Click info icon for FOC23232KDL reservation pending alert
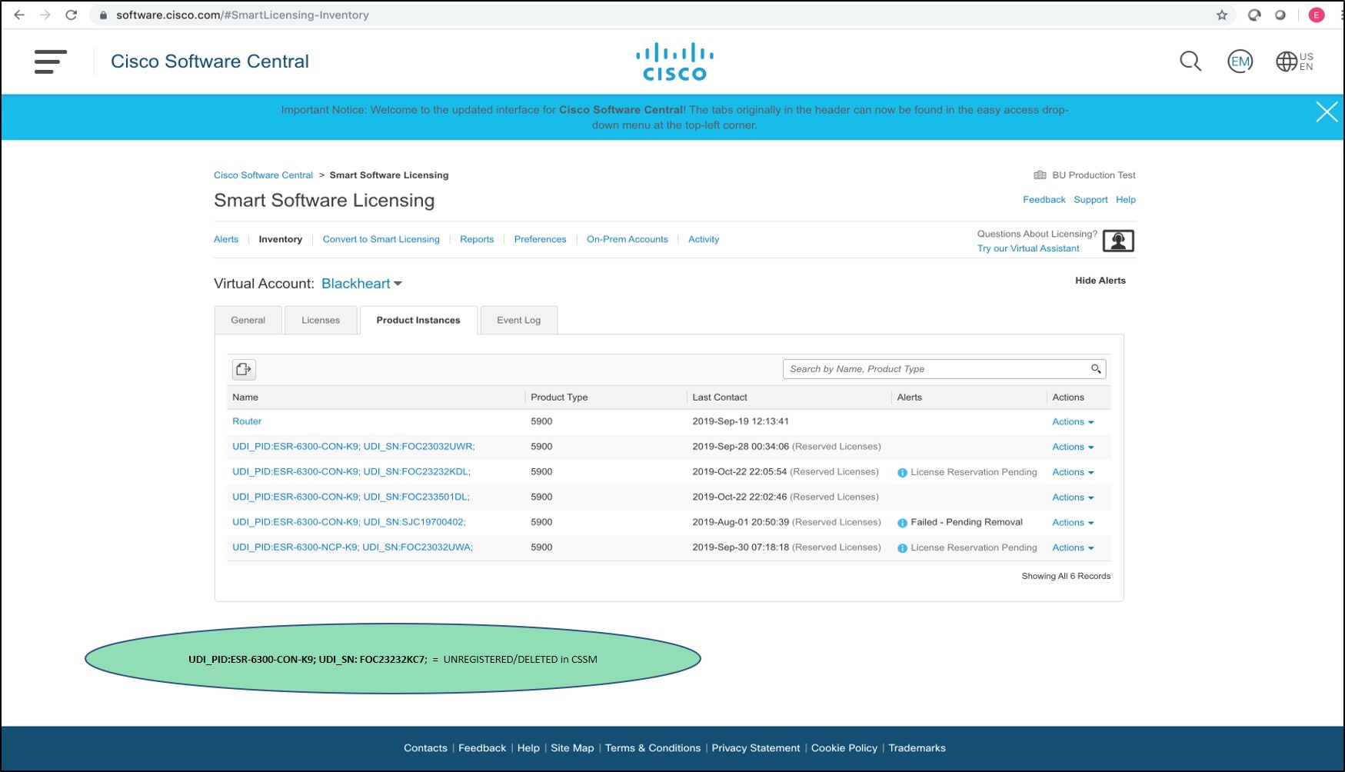Image resolution: width=1345 pixels, height=772 pixels. point(902,473)
